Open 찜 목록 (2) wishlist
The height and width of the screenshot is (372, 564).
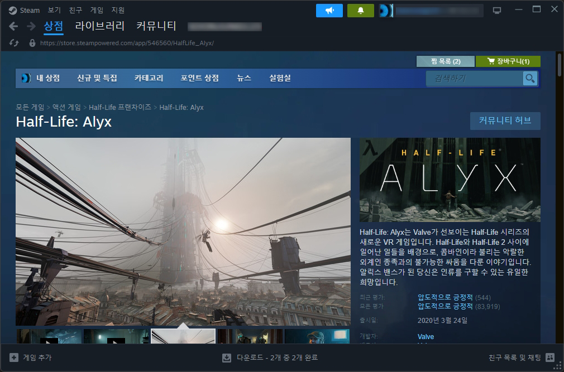(x=445, y=61)
